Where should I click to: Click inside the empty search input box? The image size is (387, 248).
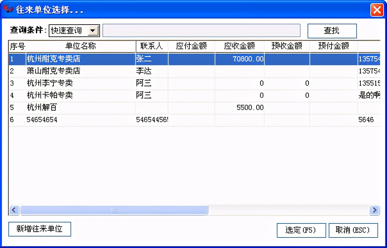click(202, 30)
